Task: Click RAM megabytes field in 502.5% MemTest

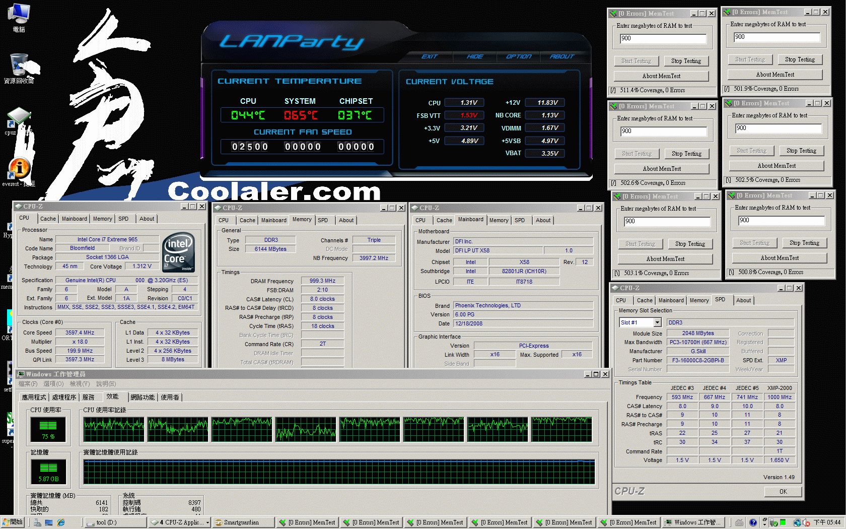Action: [779, 128]
